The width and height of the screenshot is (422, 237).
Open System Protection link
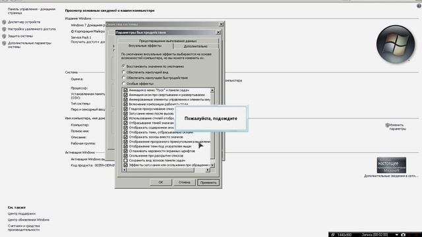tap(20, 36)
